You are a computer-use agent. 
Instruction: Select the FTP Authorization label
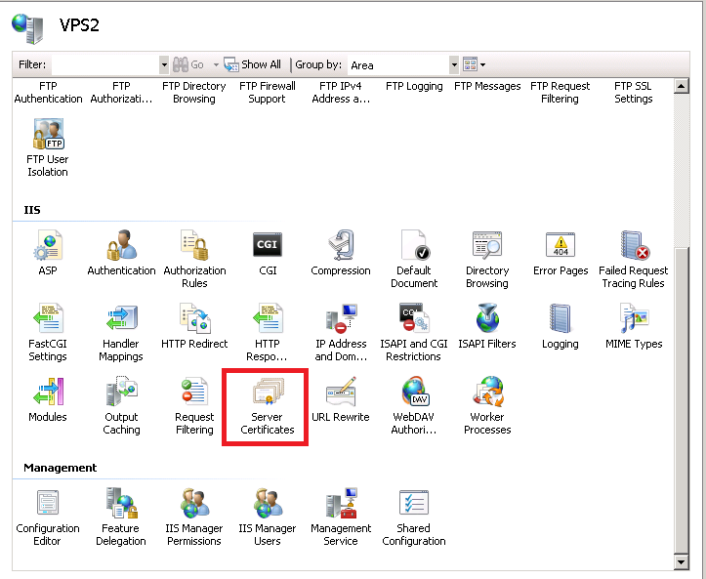[121, 93]
